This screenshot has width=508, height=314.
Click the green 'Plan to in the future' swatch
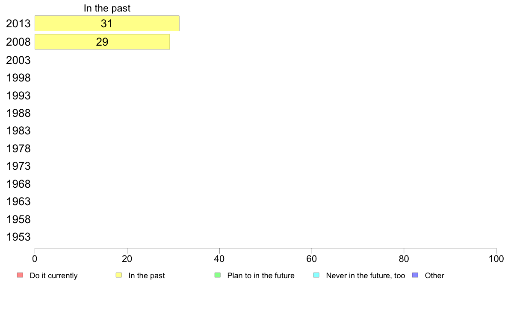click(x=217, y=275)
